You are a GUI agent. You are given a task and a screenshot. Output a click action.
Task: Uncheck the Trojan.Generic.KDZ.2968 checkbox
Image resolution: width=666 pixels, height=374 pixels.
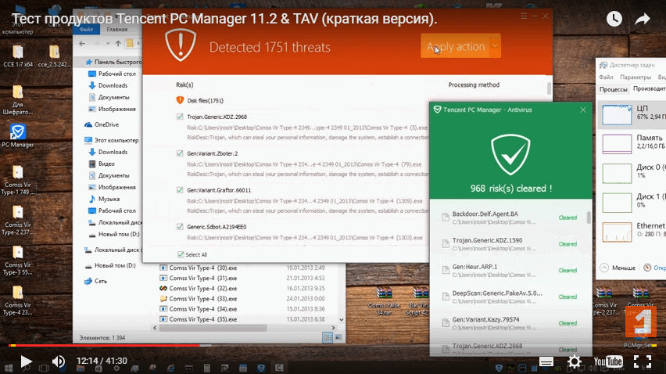[180, 117]
